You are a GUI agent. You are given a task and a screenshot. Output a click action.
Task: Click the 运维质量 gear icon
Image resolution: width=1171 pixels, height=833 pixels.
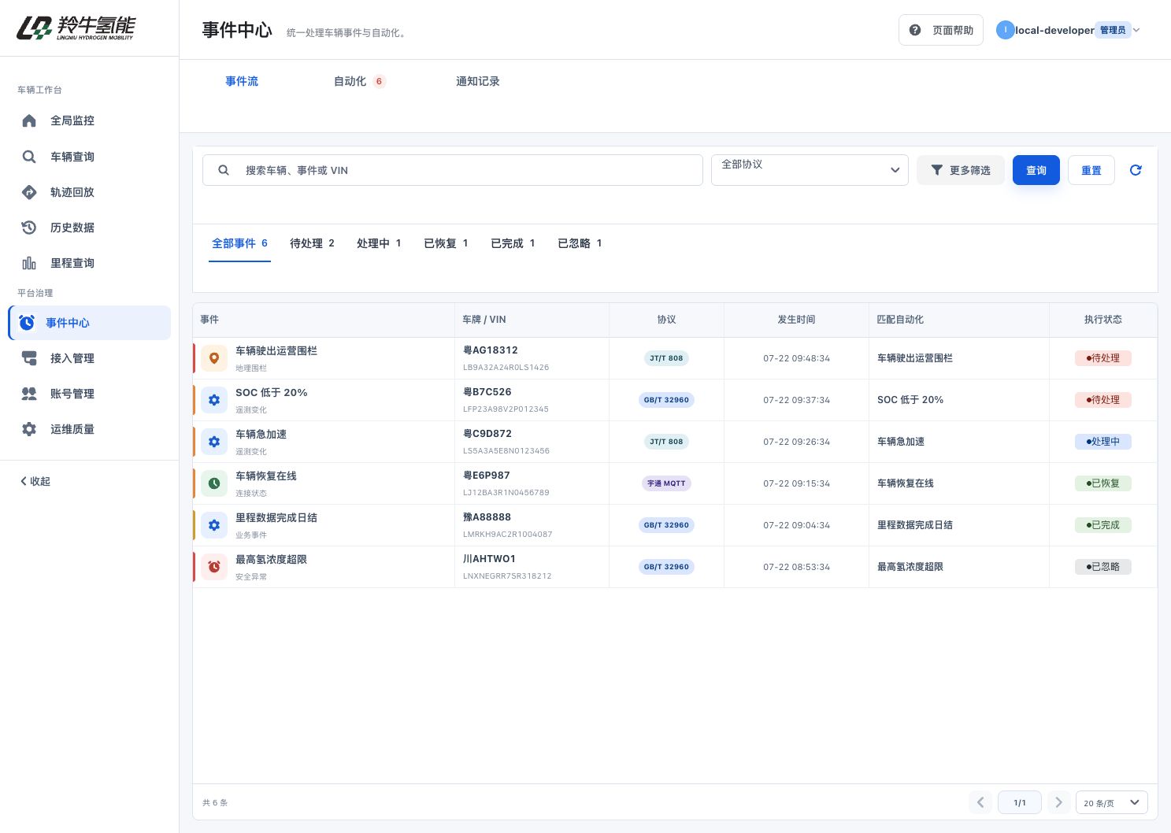point(29,429)
